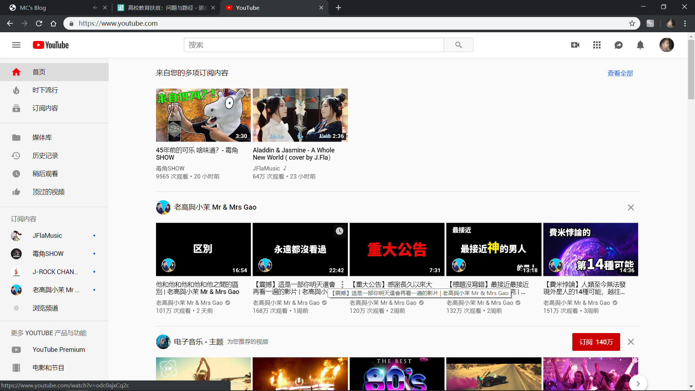
Task: Open the hamburger guide menu
Action: pos(16,45)
